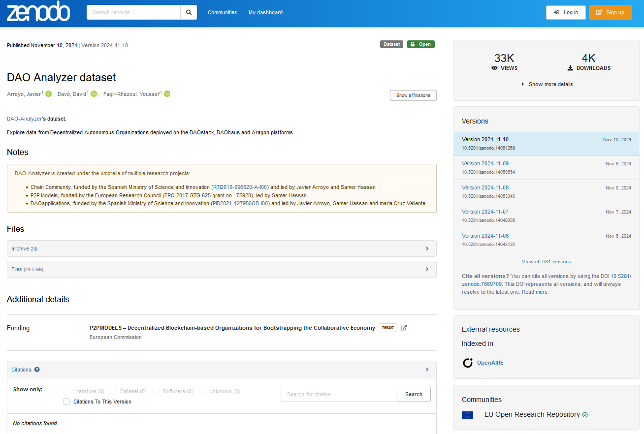Select Version 2024-11-07

point(485,212)
